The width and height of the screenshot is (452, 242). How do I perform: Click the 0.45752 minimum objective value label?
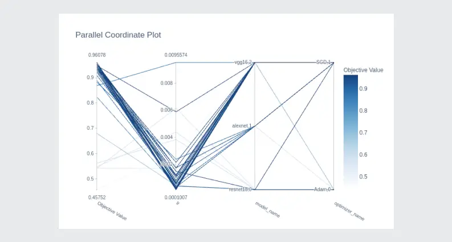96,197
